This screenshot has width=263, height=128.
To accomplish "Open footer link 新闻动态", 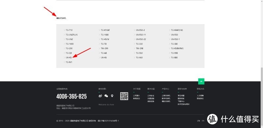I will (136, 98).
